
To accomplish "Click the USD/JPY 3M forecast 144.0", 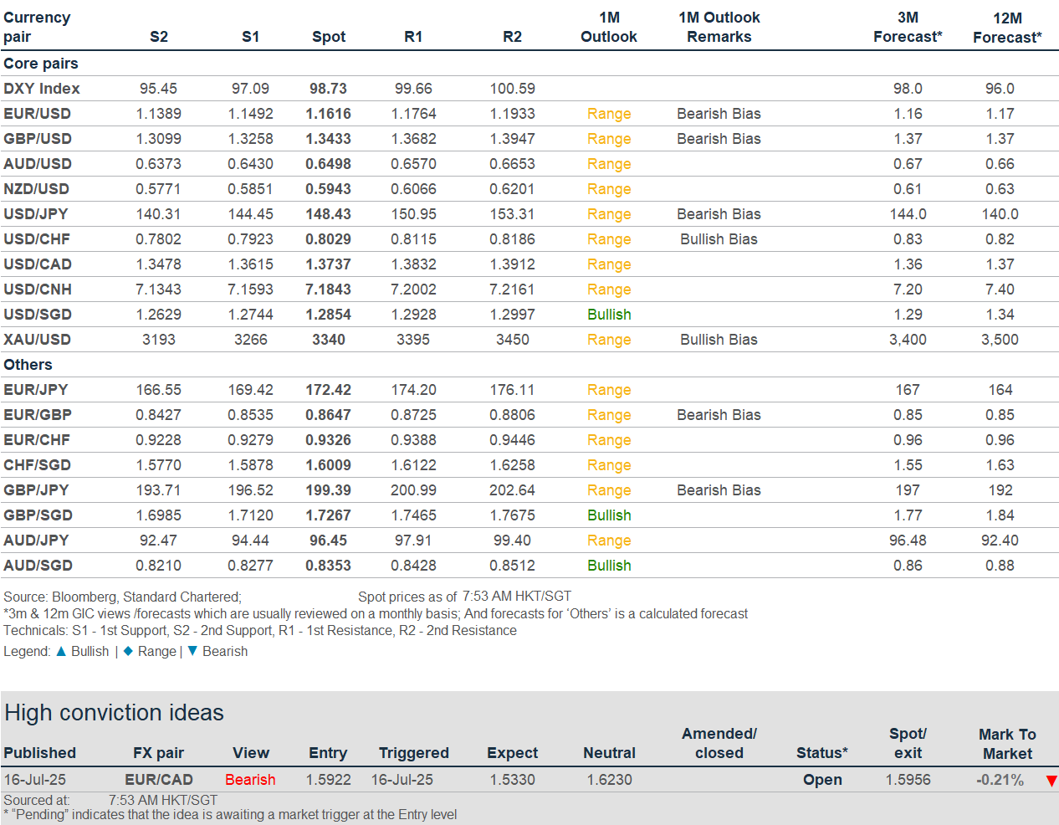I will tap(908, 214).
